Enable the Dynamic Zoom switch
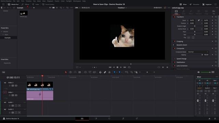219x123 pixels. pyautogui.click(x=174, y=45)
